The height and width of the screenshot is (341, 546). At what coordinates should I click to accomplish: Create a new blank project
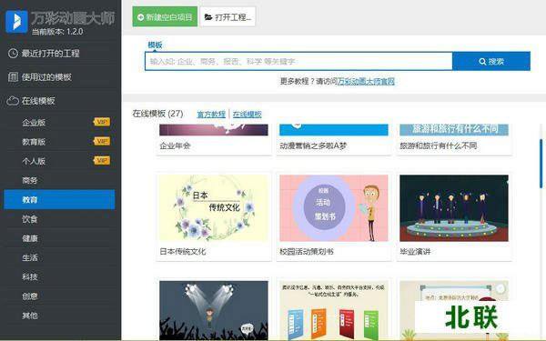pos(165,16)
